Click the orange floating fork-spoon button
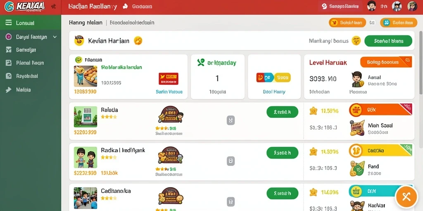The width and height of the screenshot is (423, 211). coord(406,197)
